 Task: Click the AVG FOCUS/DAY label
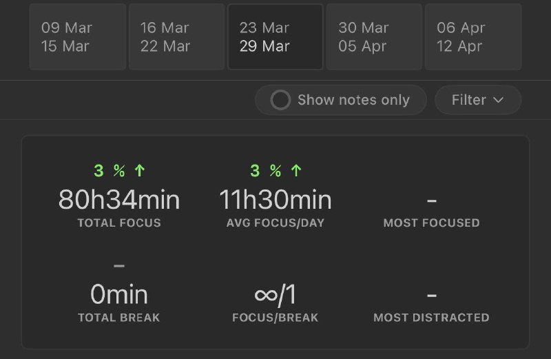(x=275, y=223)
